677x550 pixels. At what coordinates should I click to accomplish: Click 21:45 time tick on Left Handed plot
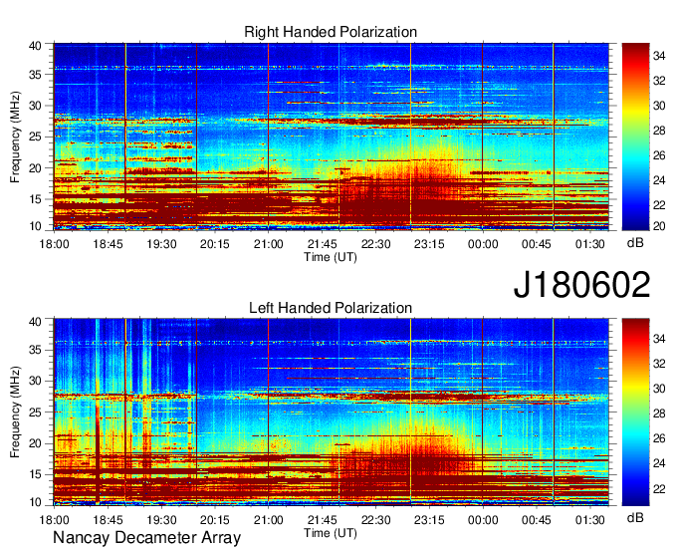tap(323, 520)
